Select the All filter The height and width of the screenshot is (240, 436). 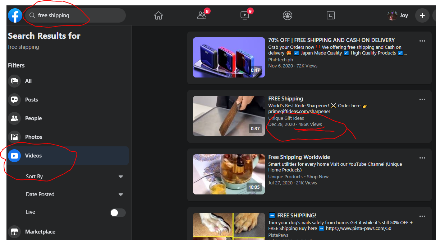point(68,81)
